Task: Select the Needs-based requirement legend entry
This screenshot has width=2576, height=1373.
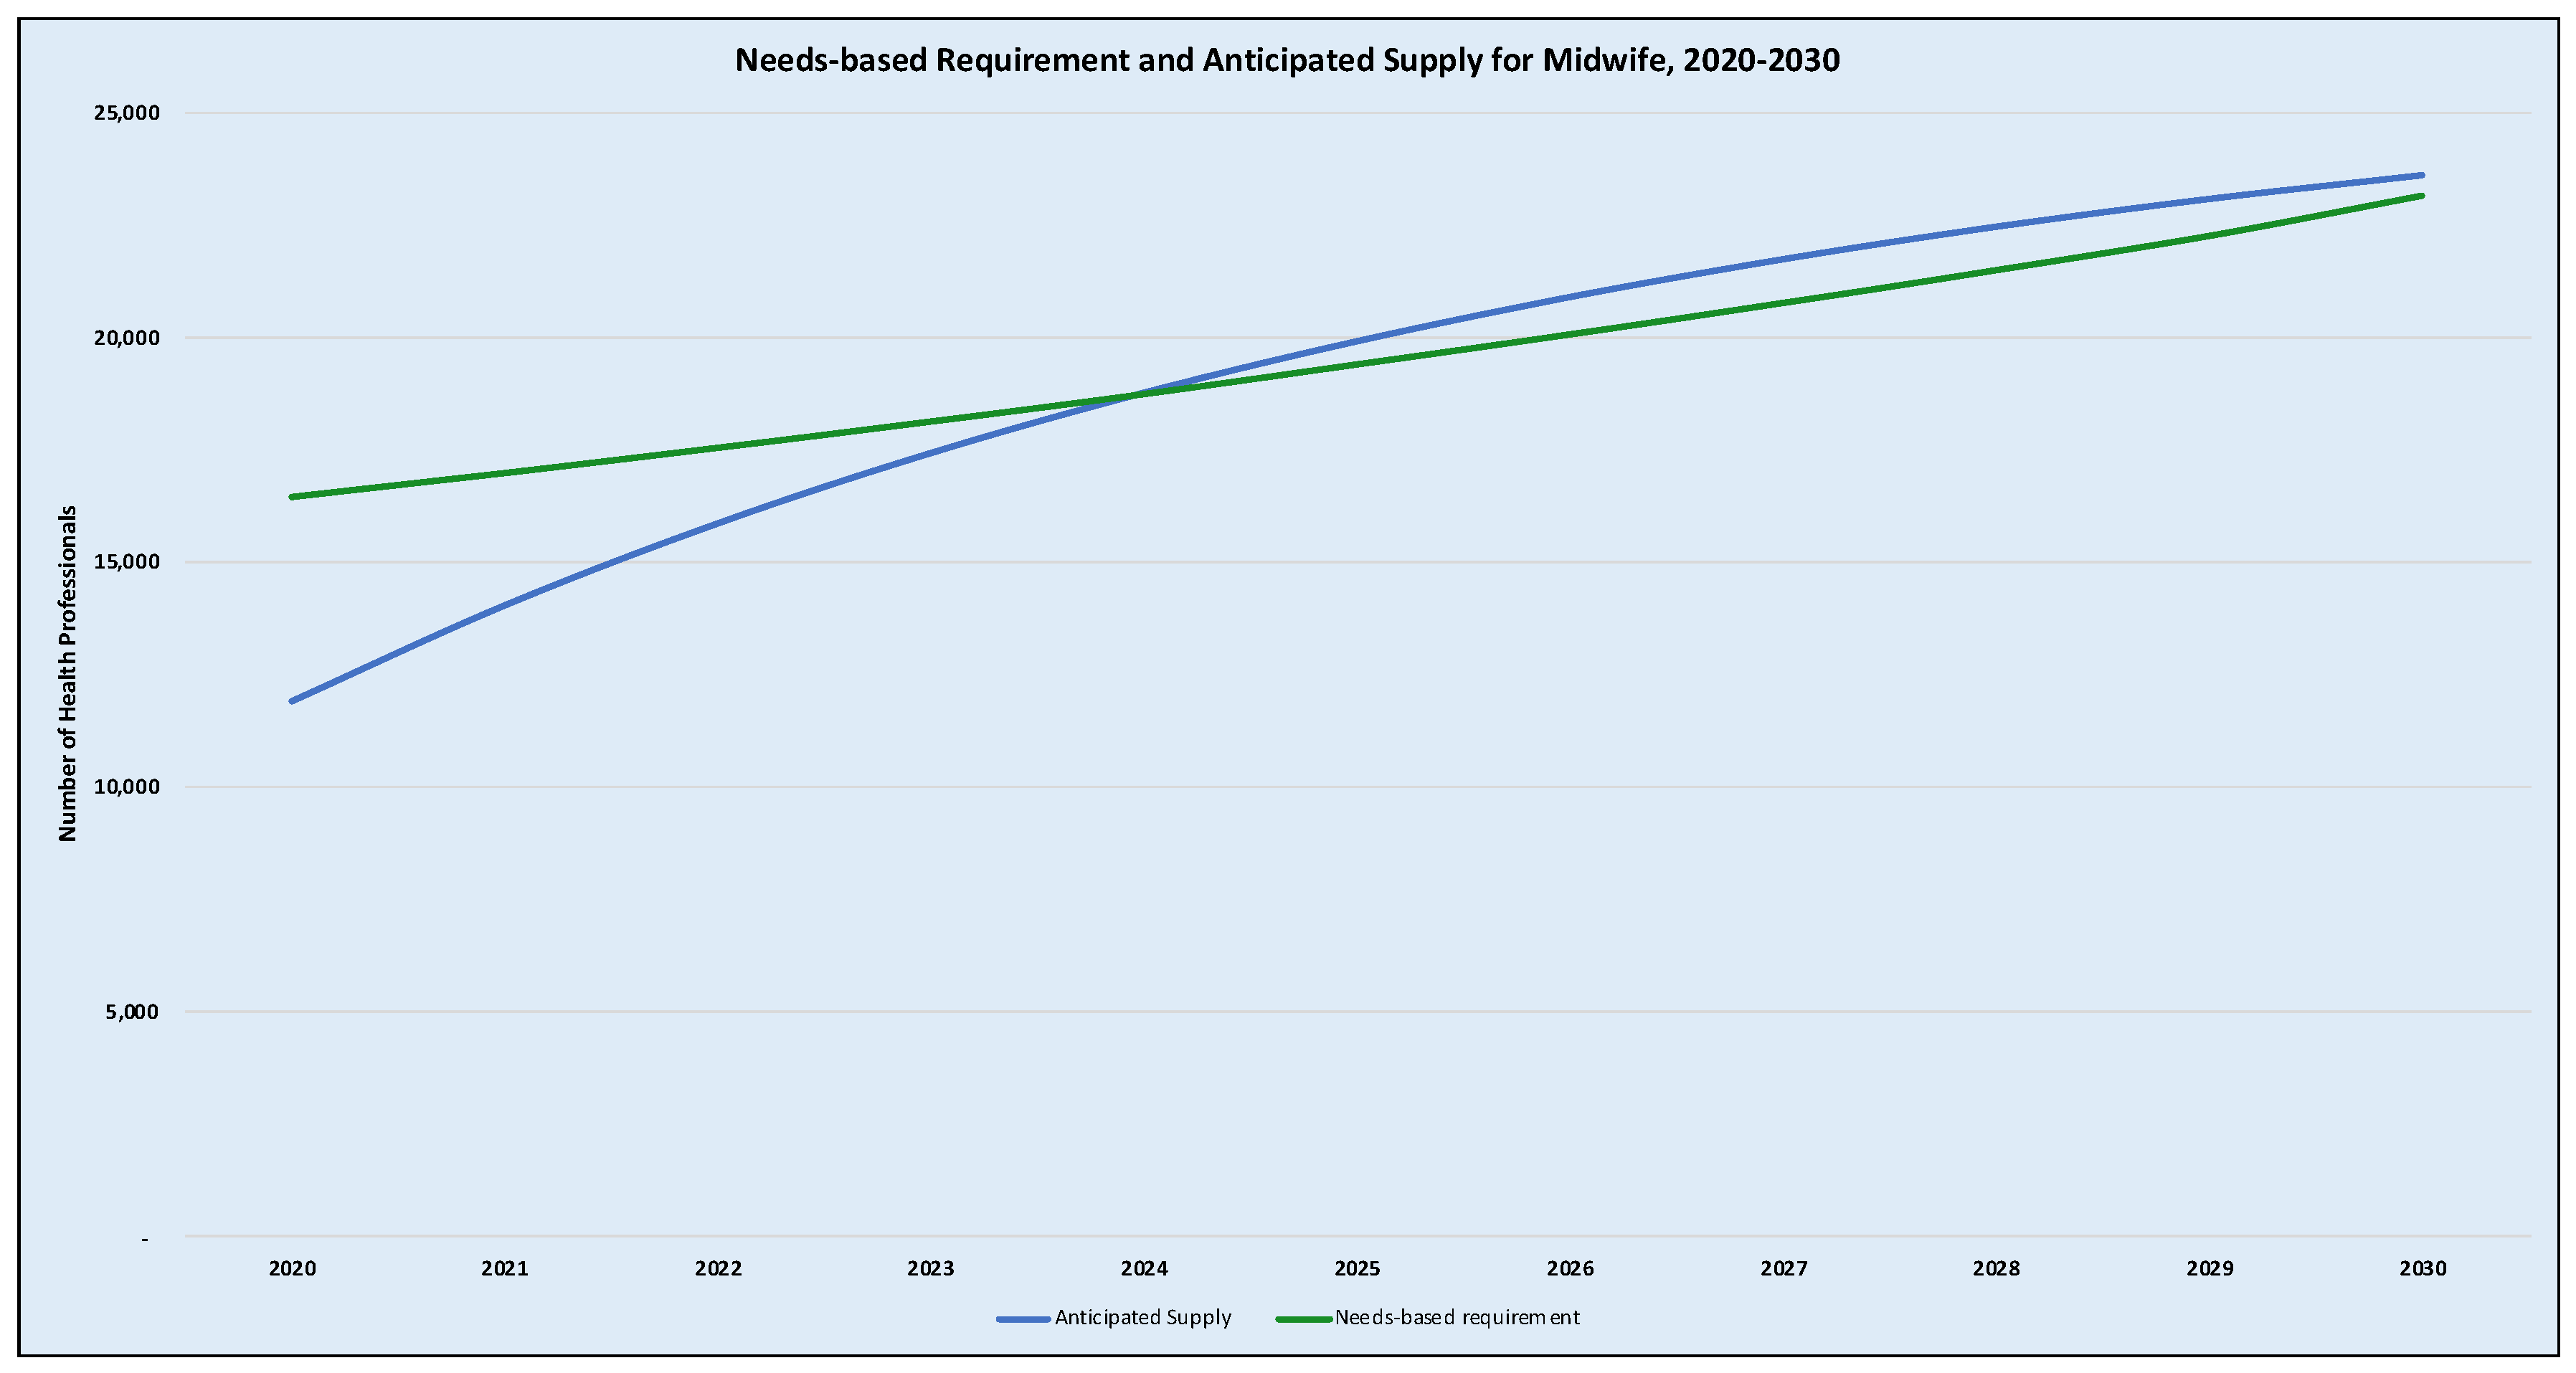Action: coord(1457,1318)
